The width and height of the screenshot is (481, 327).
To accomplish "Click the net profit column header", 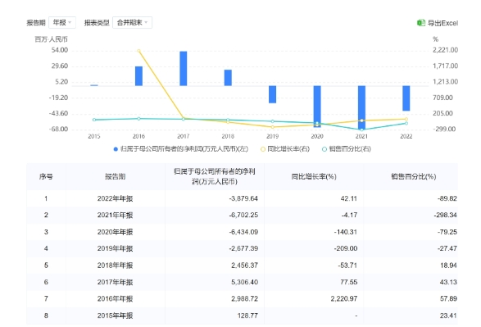I will click(215, 176).
